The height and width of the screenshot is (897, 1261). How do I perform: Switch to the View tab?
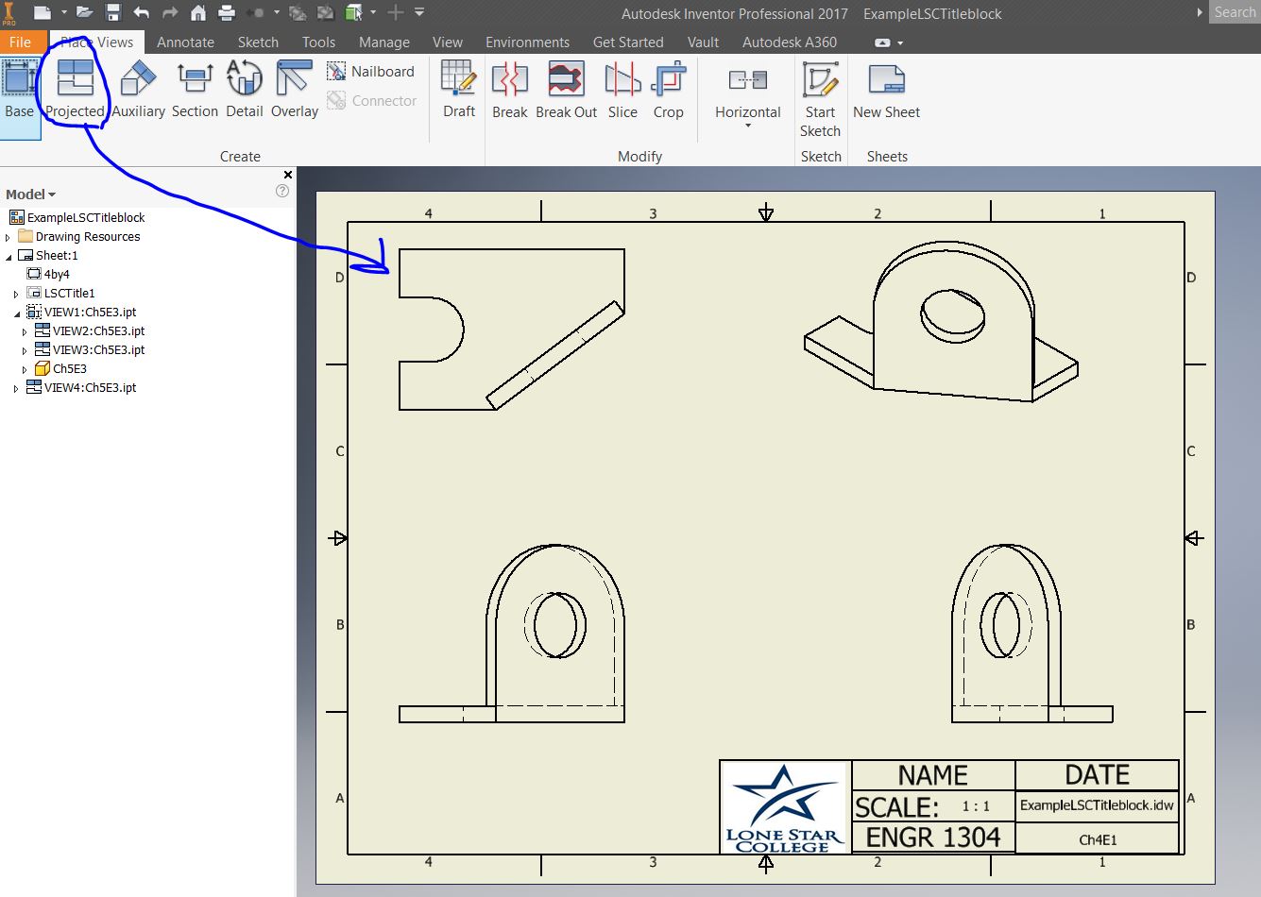(x=448, y=42)
